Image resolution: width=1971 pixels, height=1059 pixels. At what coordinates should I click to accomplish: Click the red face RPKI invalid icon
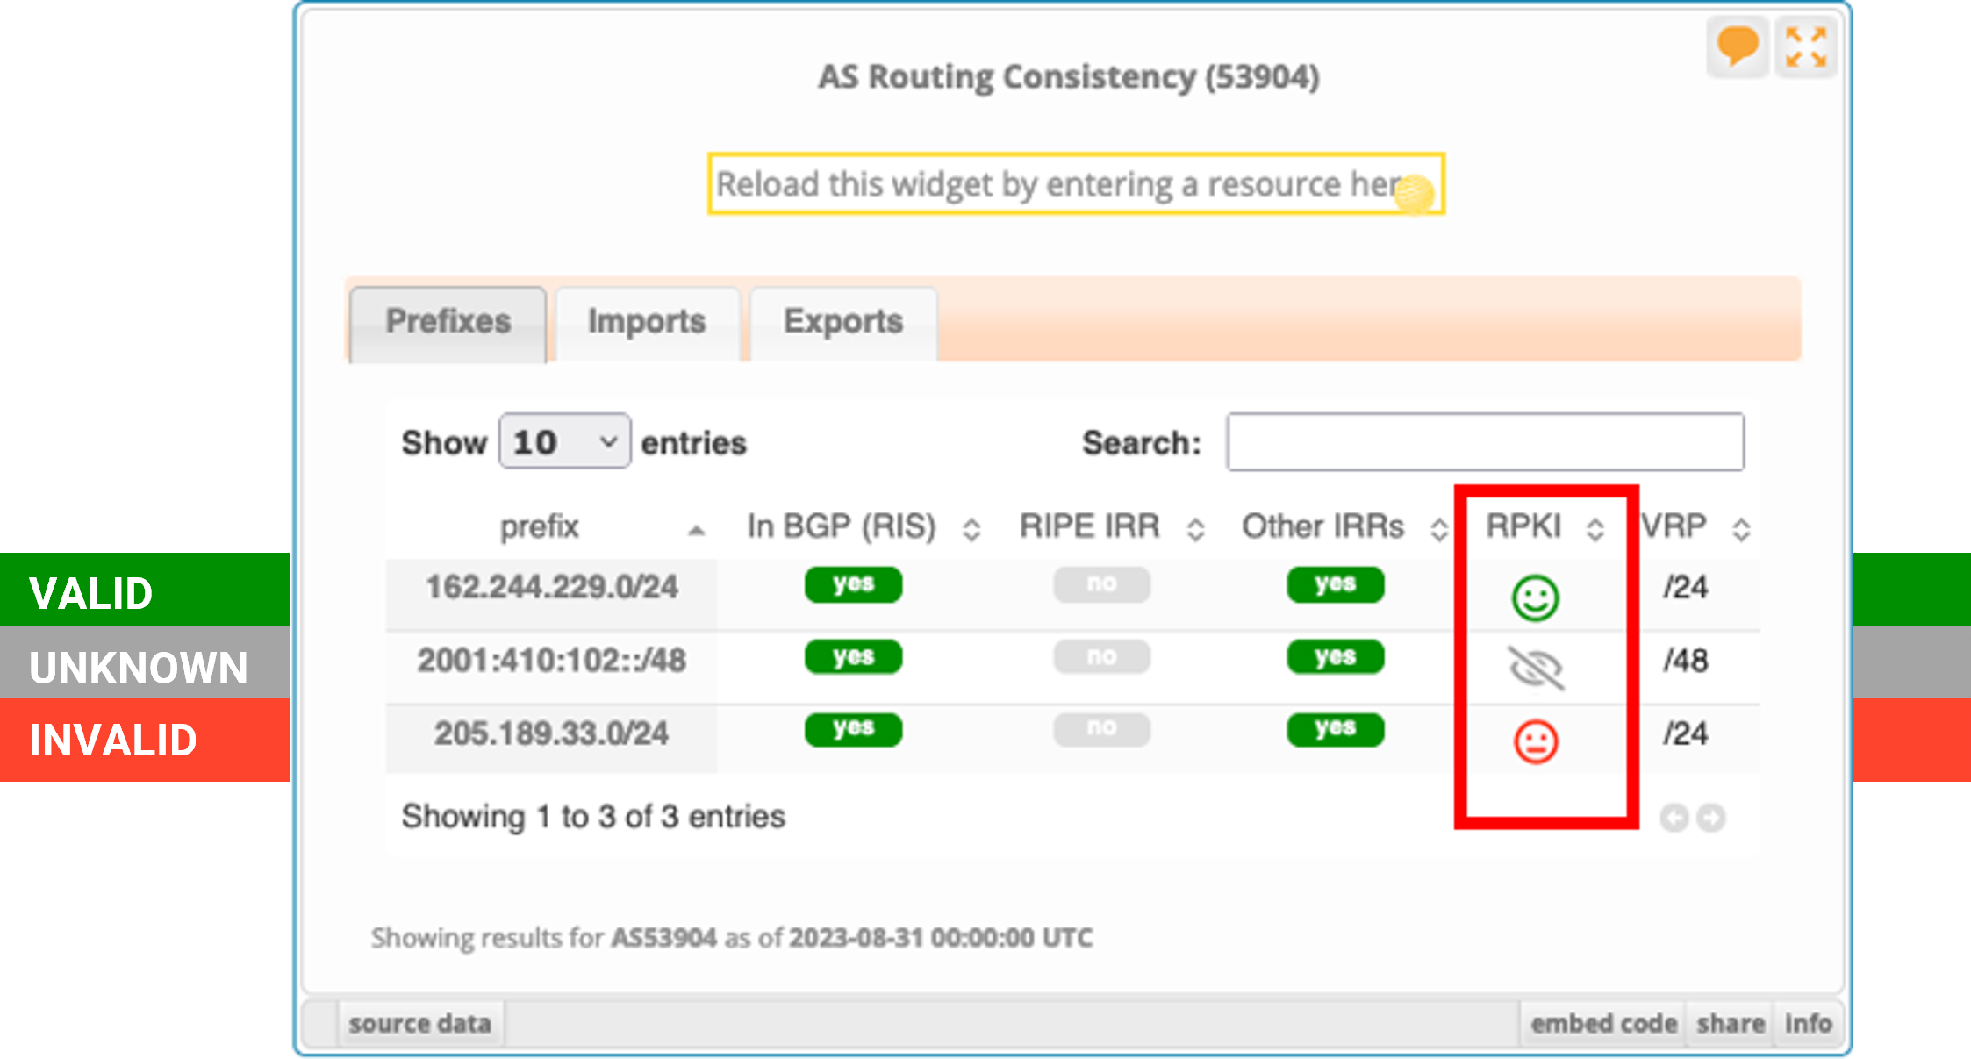[1536, 742]
